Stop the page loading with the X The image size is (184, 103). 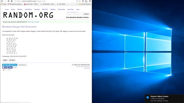(x=8, y=1)
